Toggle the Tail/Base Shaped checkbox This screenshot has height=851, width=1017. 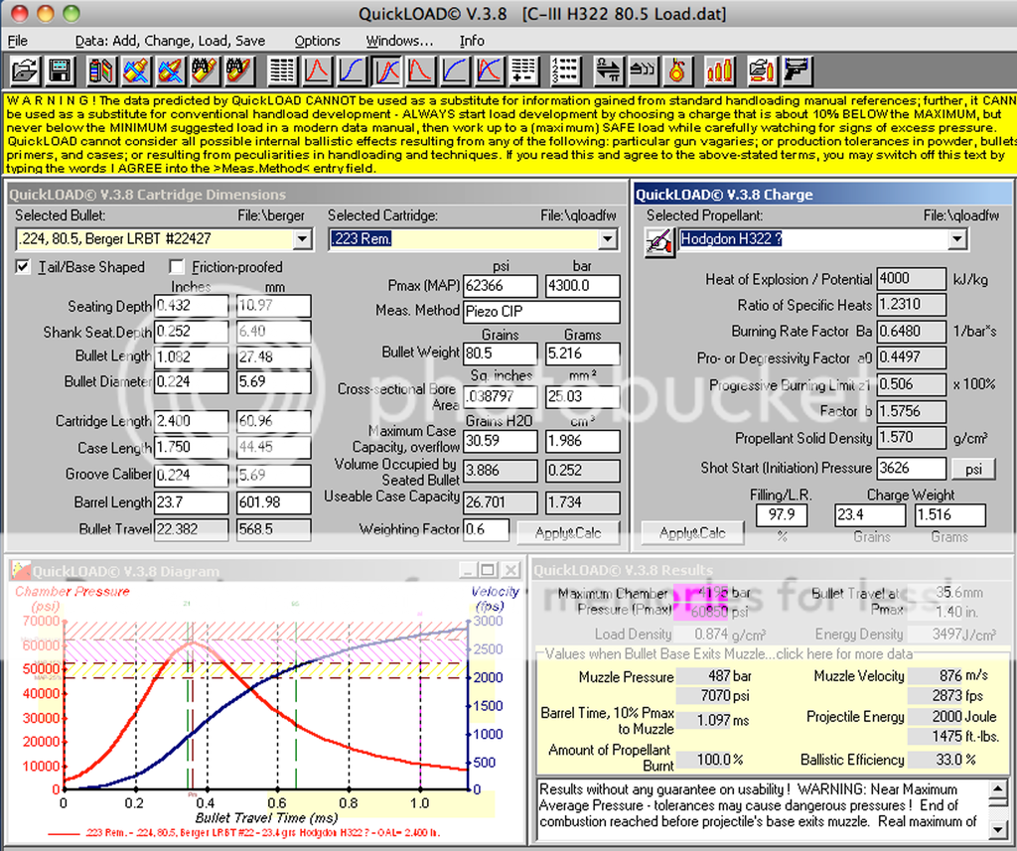point(23,267)
